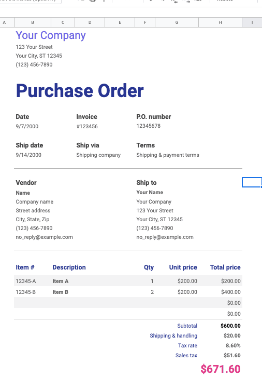Select the highlighted column I header
Viewport: 262px width, 377px height.
pyautogui.click(x=252, y=22)
